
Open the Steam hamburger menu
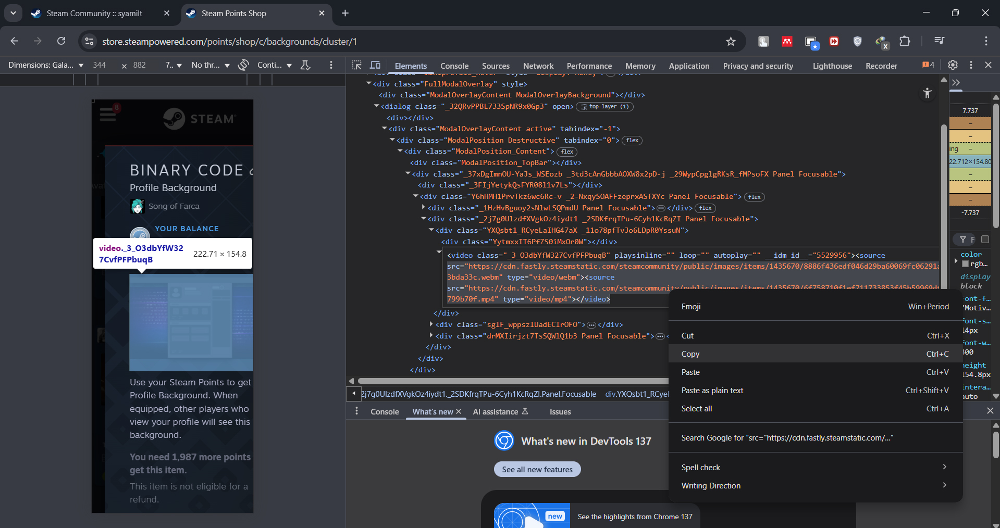click(x=108, y=114)
